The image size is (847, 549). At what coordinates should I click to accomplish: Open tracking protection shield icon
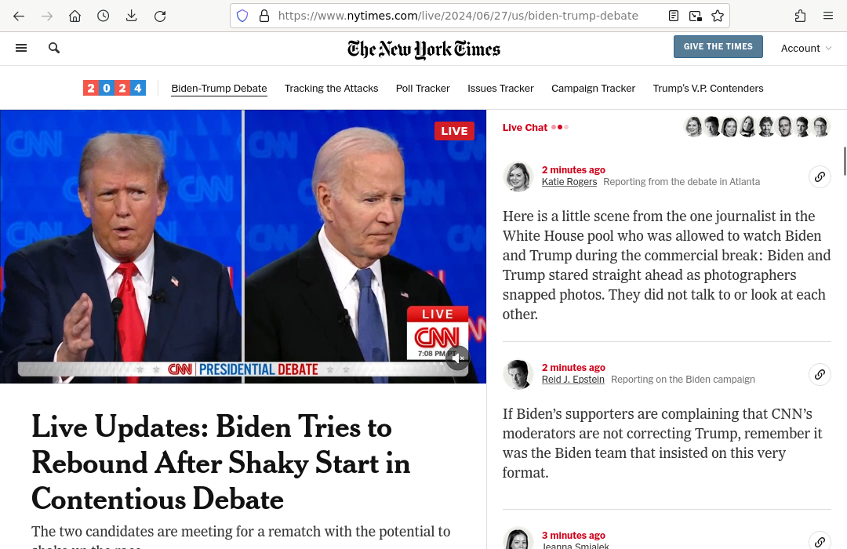pyautogui.click(x=242, y=16)
